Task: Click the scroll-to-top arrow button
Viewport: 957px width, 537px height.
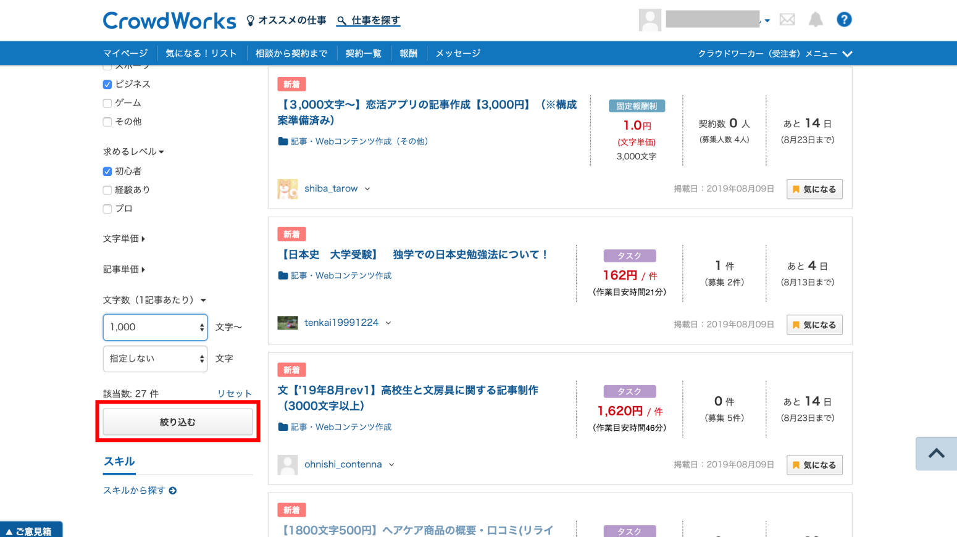Action: coord(936,454)
